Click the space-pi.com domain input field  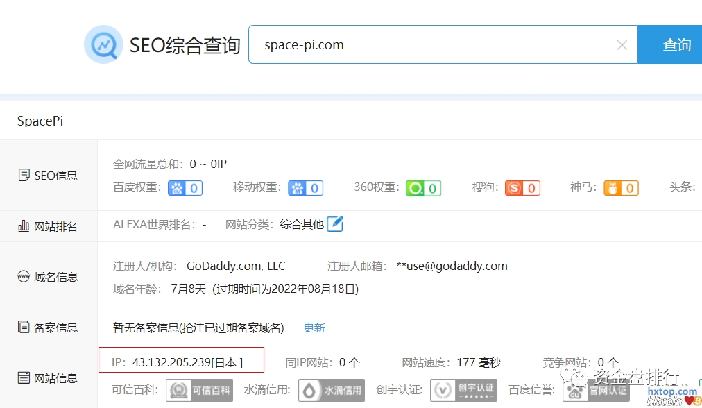coord(430,45)
